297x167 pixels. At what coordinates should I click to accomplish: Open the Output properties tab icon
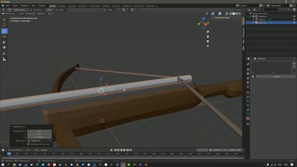click(x=248, y=74)
